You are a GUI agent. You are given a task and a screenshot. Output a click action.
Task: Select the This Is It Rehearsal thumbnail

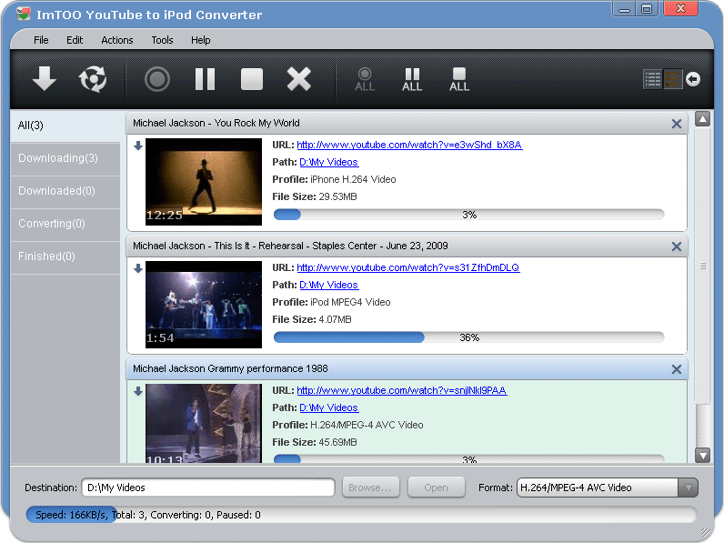click(204, 305)
